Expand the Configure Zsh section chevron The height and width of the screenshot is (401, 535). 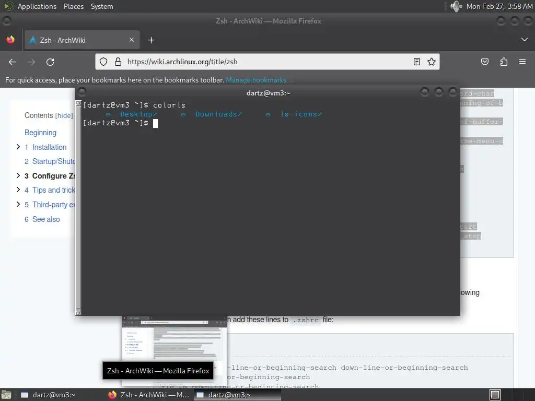(x=18, y=175)
